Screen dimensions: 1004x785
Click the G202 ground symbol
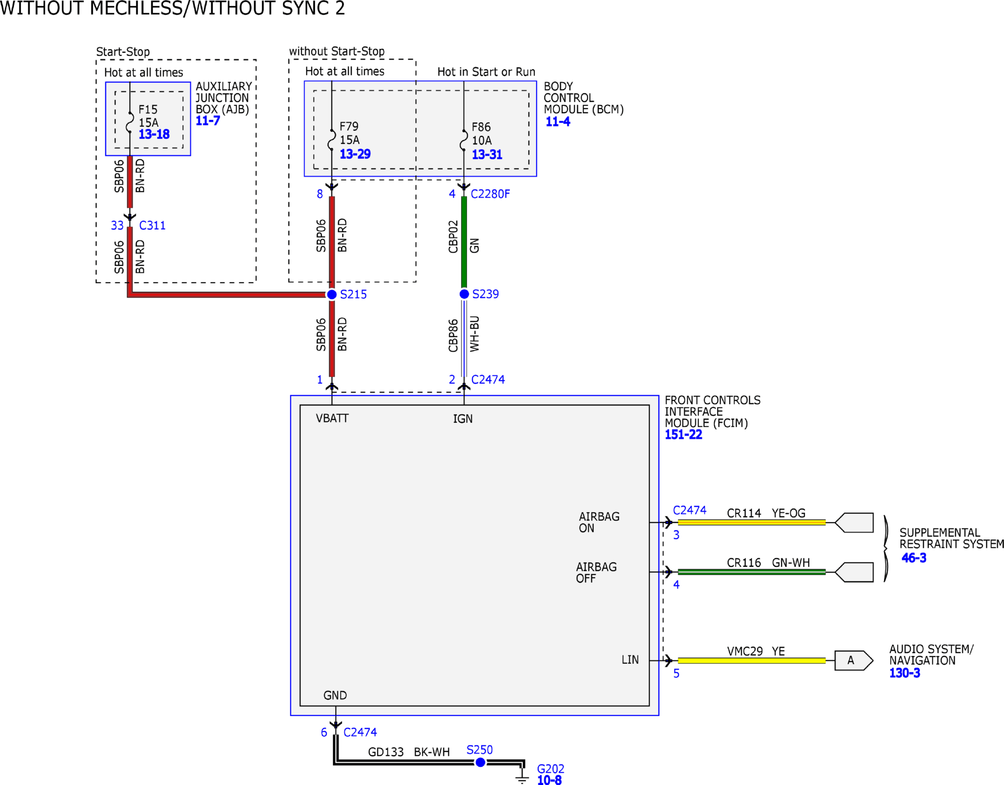tap(522, 777)
